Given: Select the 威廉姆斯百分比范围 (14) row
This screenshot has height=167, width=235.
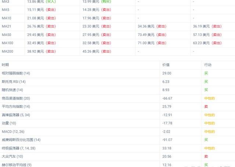Looking at the screenshot, I should (x=21, y=140).
